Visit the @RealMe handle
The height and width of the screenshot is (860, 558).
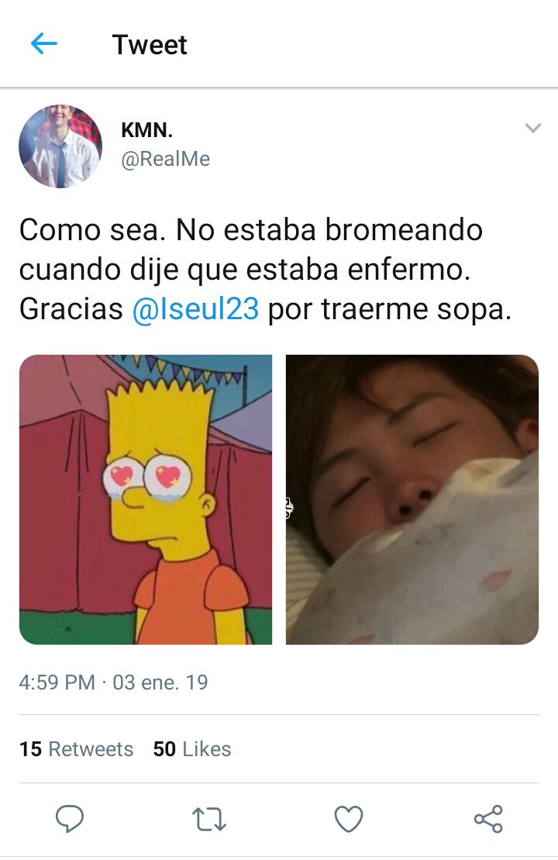click(x=165, y=159)
